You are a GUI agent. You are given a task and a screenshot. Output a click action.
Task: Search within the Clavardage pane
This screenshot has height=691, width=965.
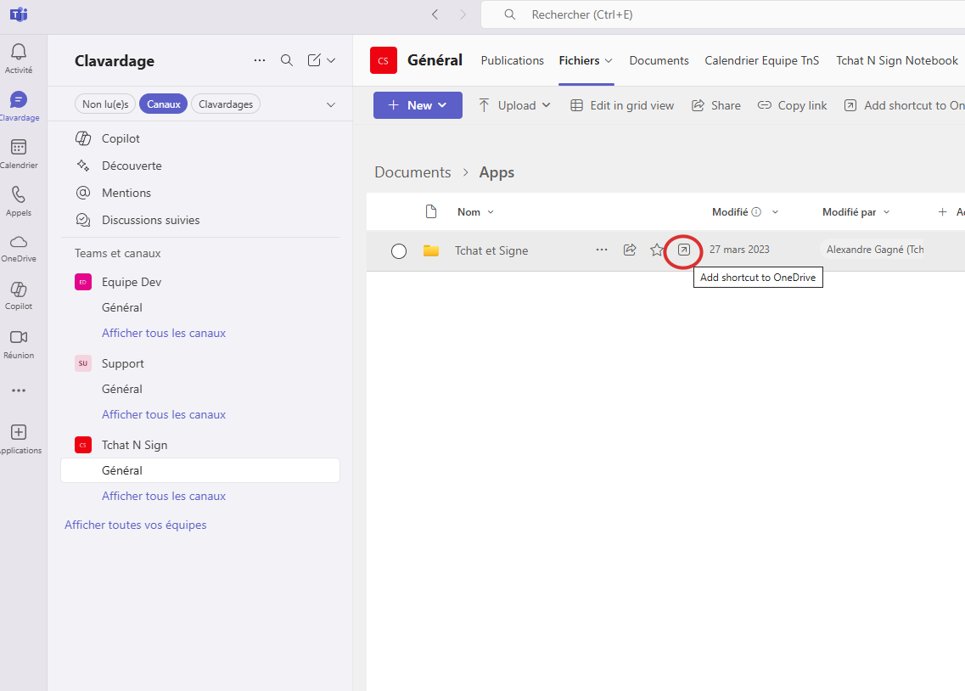tap(287, 60)
